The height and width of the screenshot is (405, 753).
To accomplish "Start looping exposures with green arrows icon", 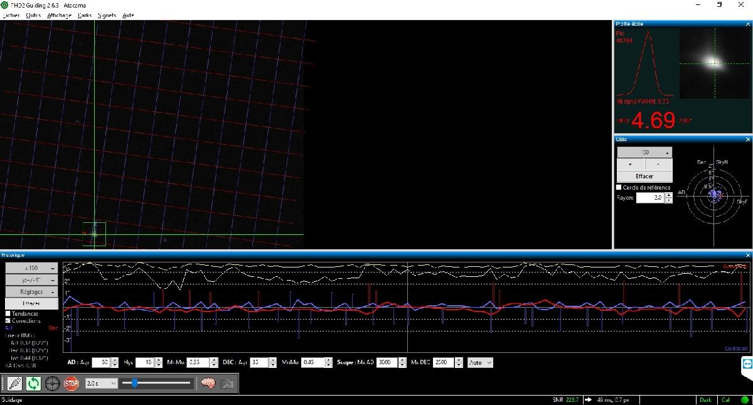I will (34, 383).
